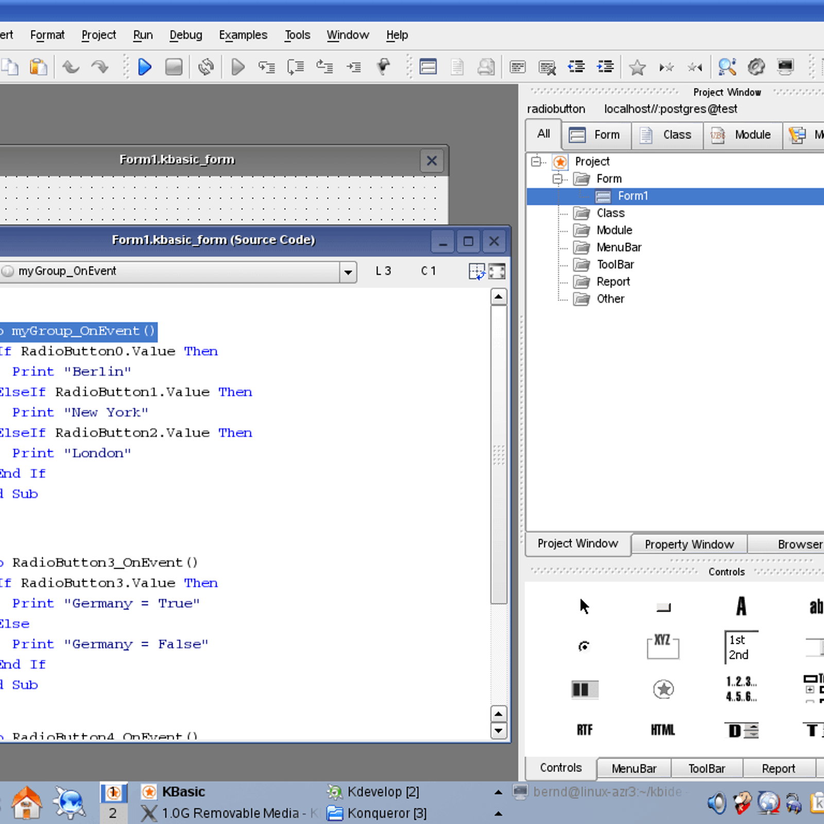Click the blue Run play icon in toolbar
824x824 pixels.
145,67
